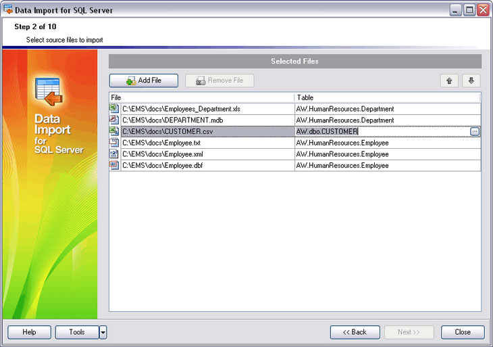Viewport: 493px width, 347px height.
Task: Open the Tools menu button
Action: tap(77, 332)
